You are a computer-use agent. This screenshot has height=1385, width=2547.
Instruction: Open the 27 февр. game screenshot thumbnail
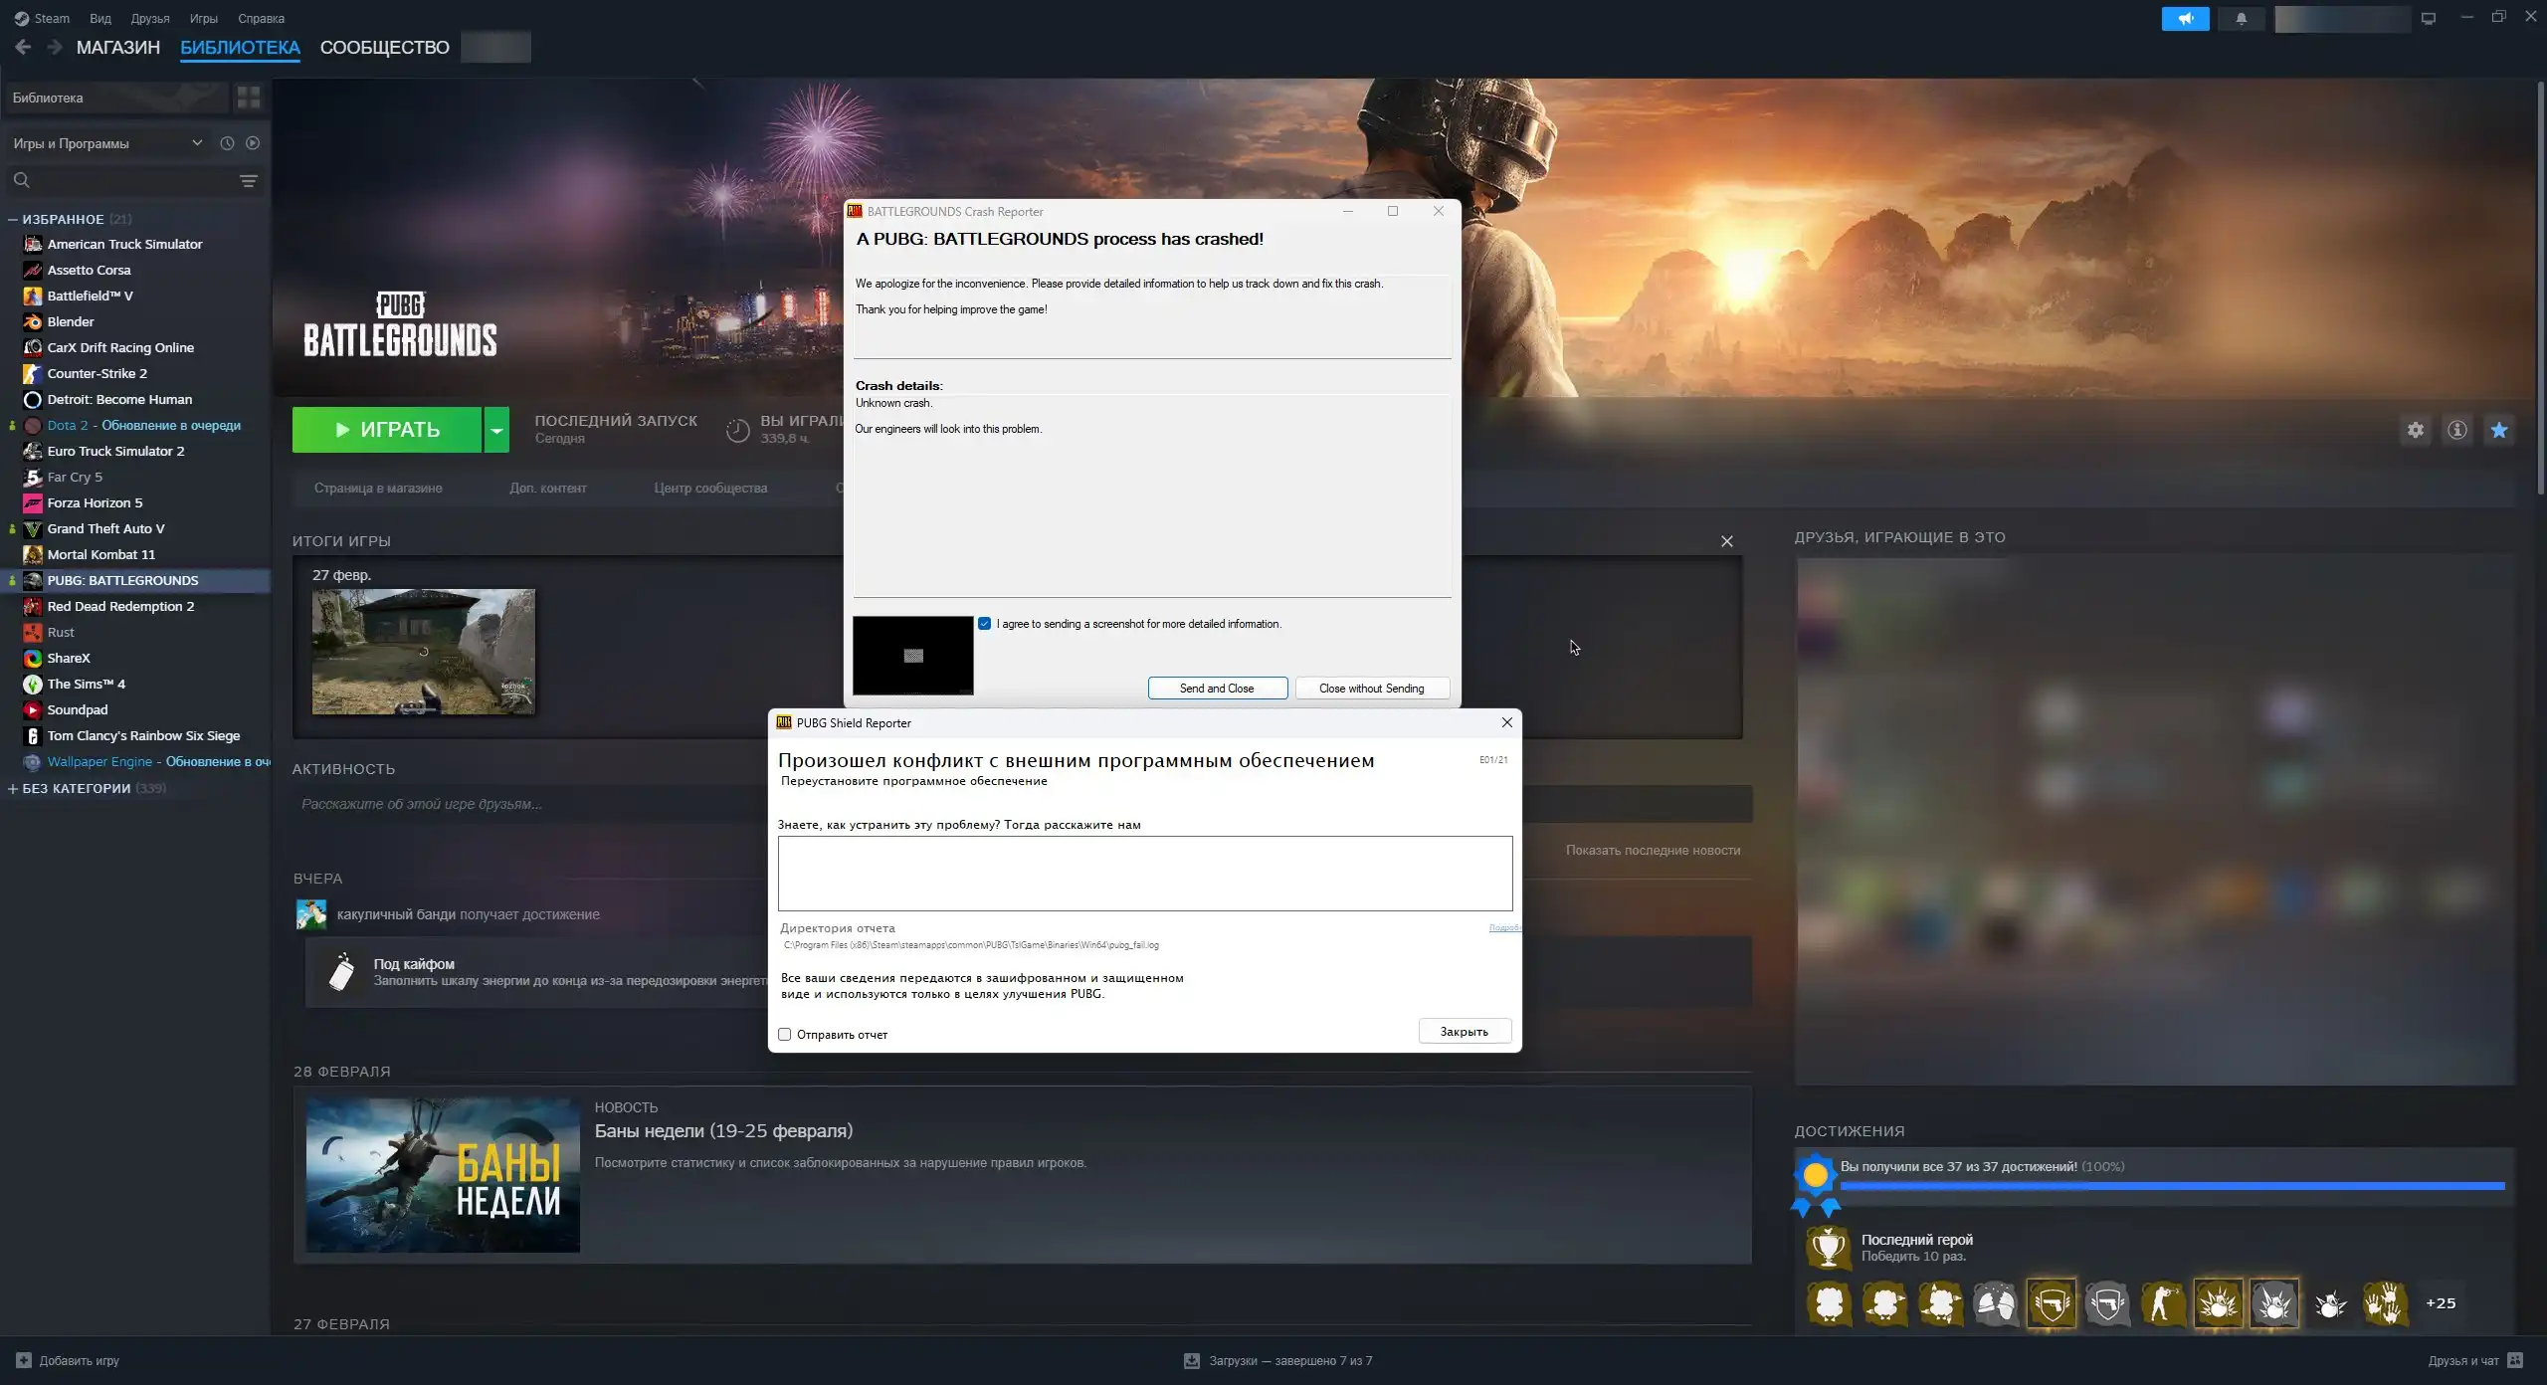click(x=424, y=652)
